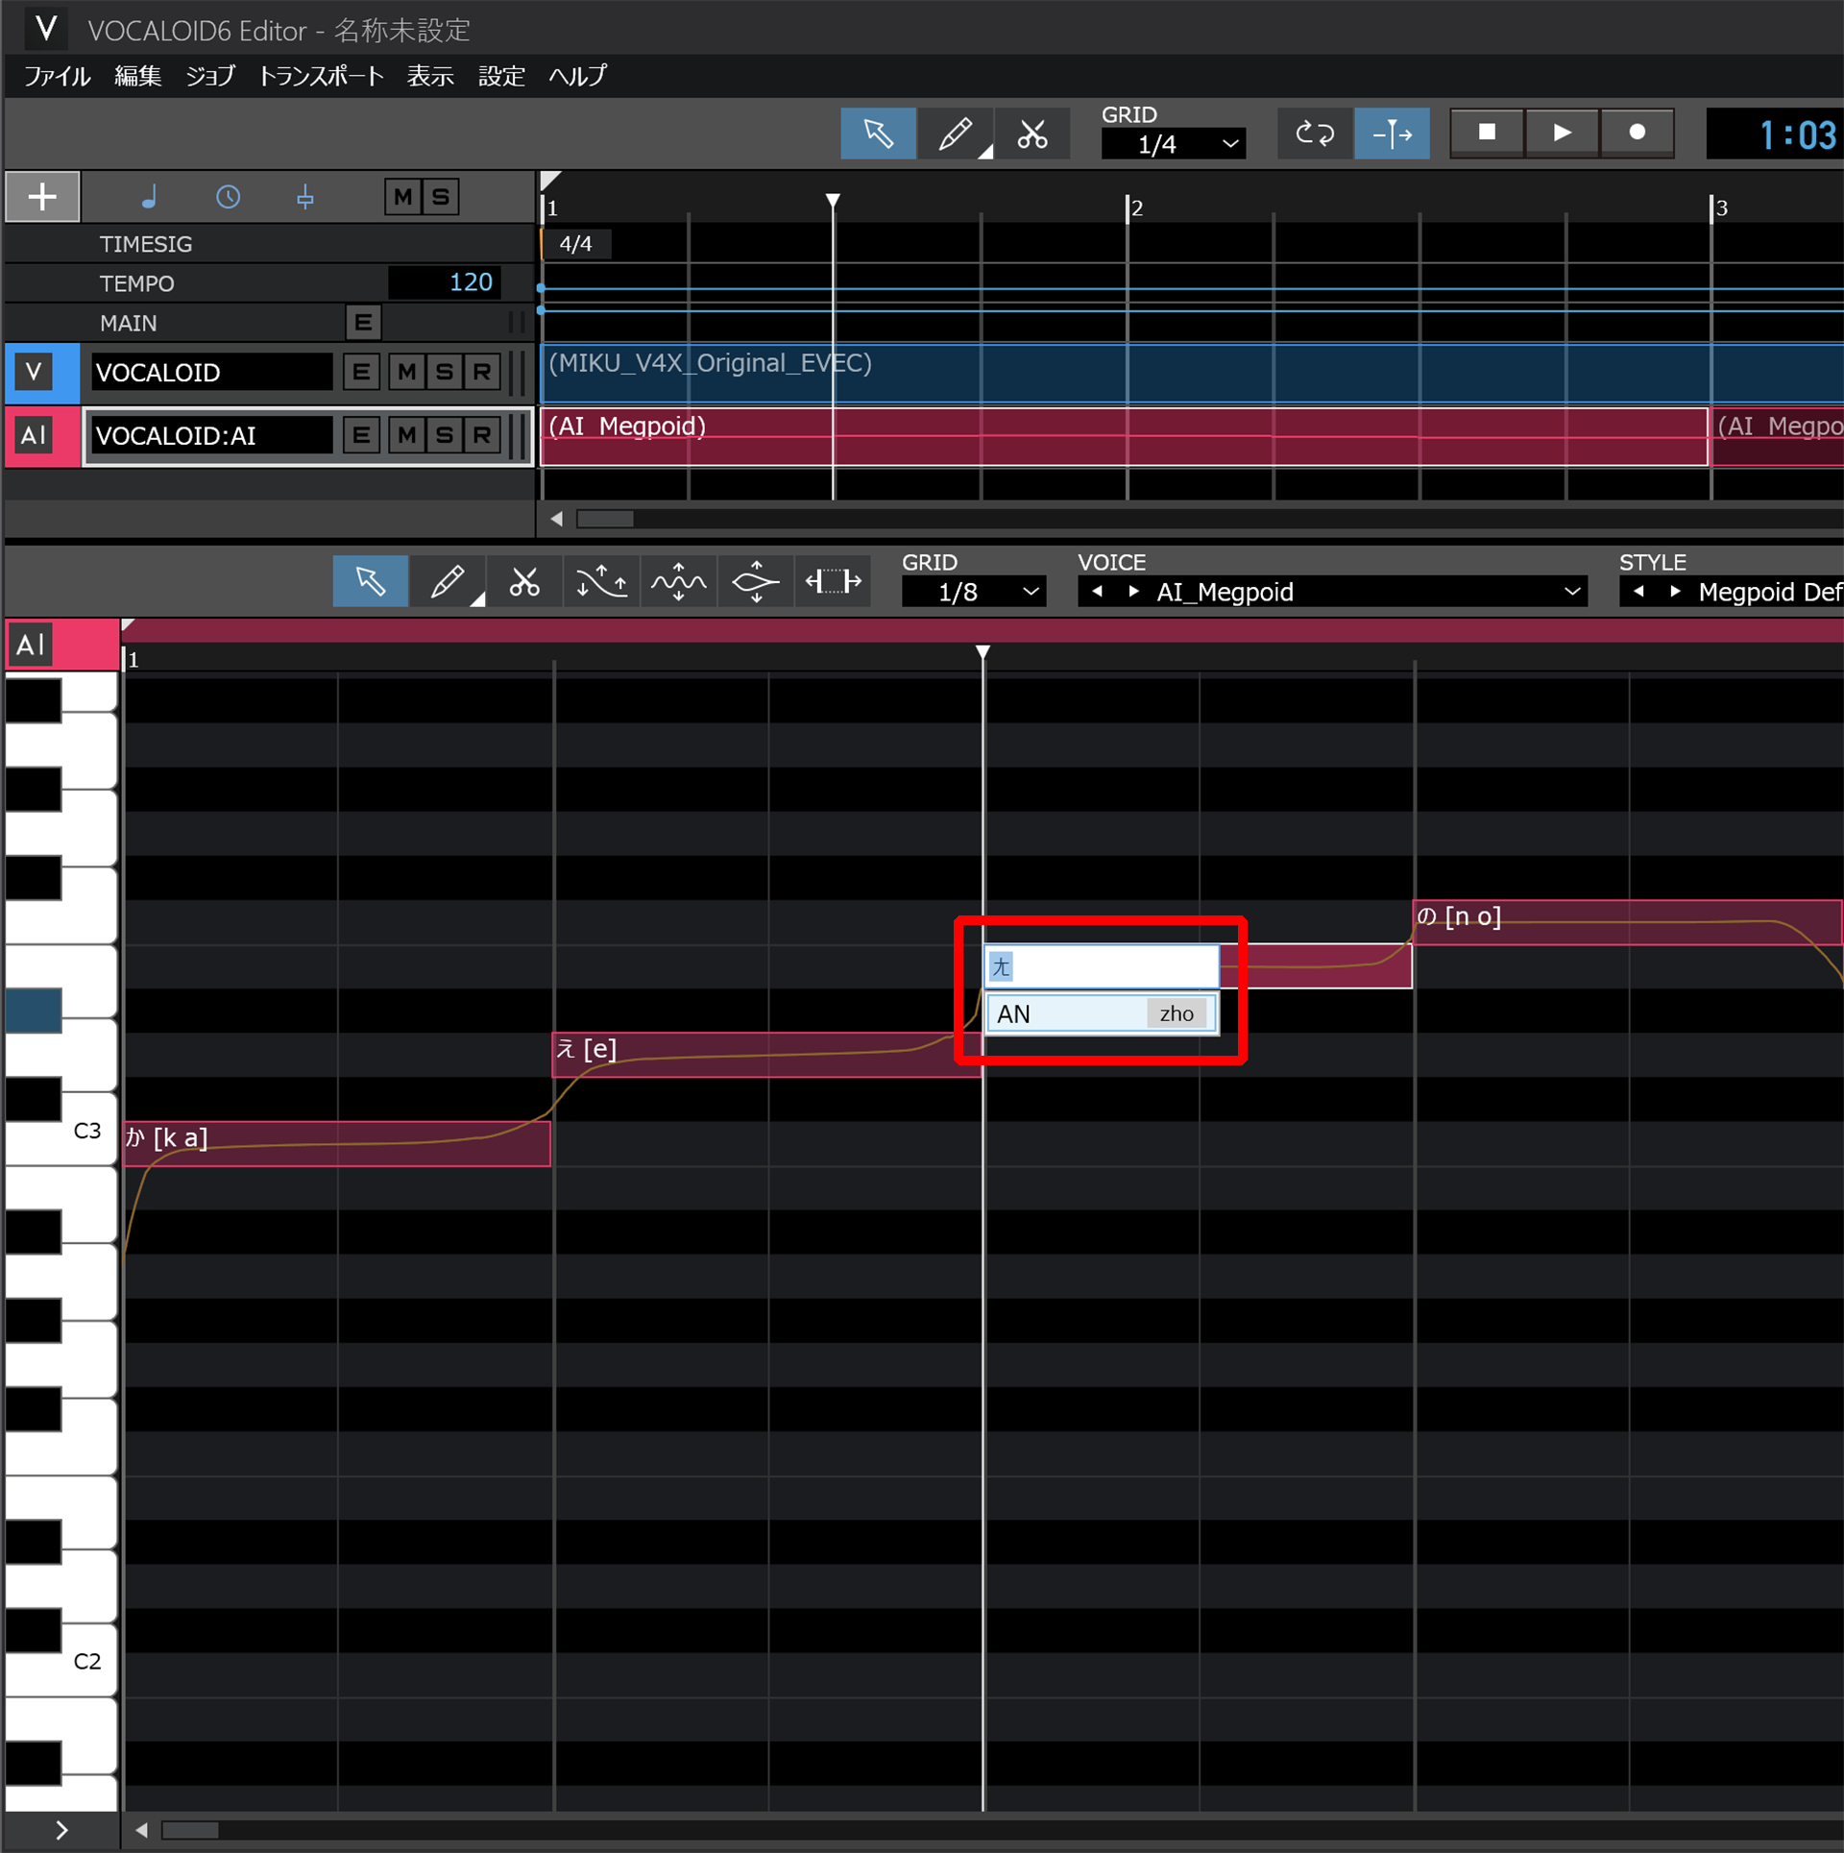The width and height of the screenshot is (1844, 1853).
Task: Open the pitch curve editing tool
Action: coord(601,580)
